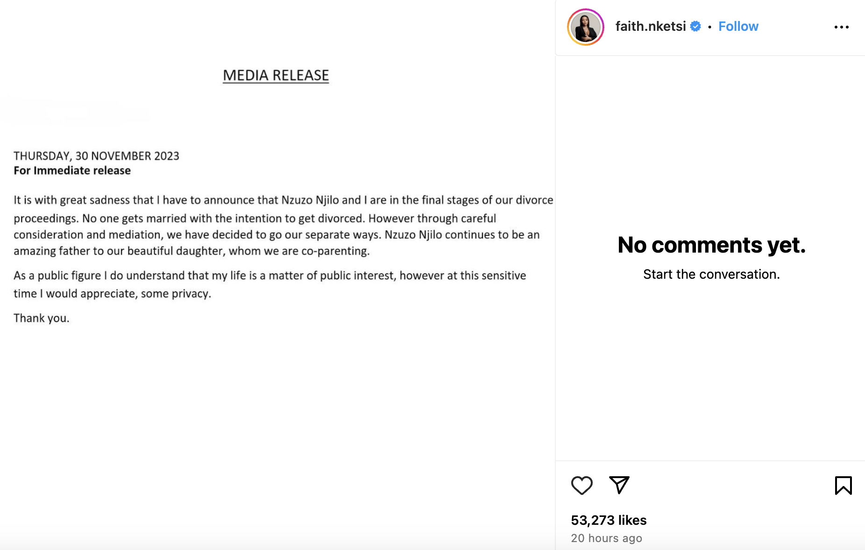
Task: Click the Start the conversation text
Action: (711, 274)
